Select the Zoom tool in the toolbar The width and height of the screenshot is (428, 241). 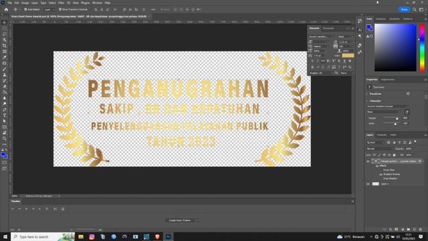(5, 139)
